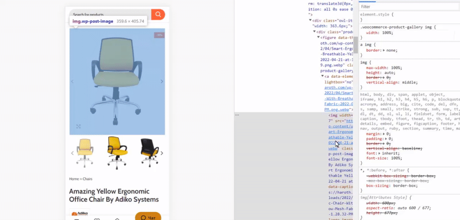The image size is (460, 220).
Task: Expand struck-through border in img rule
Action: click(x=384, y=78)
